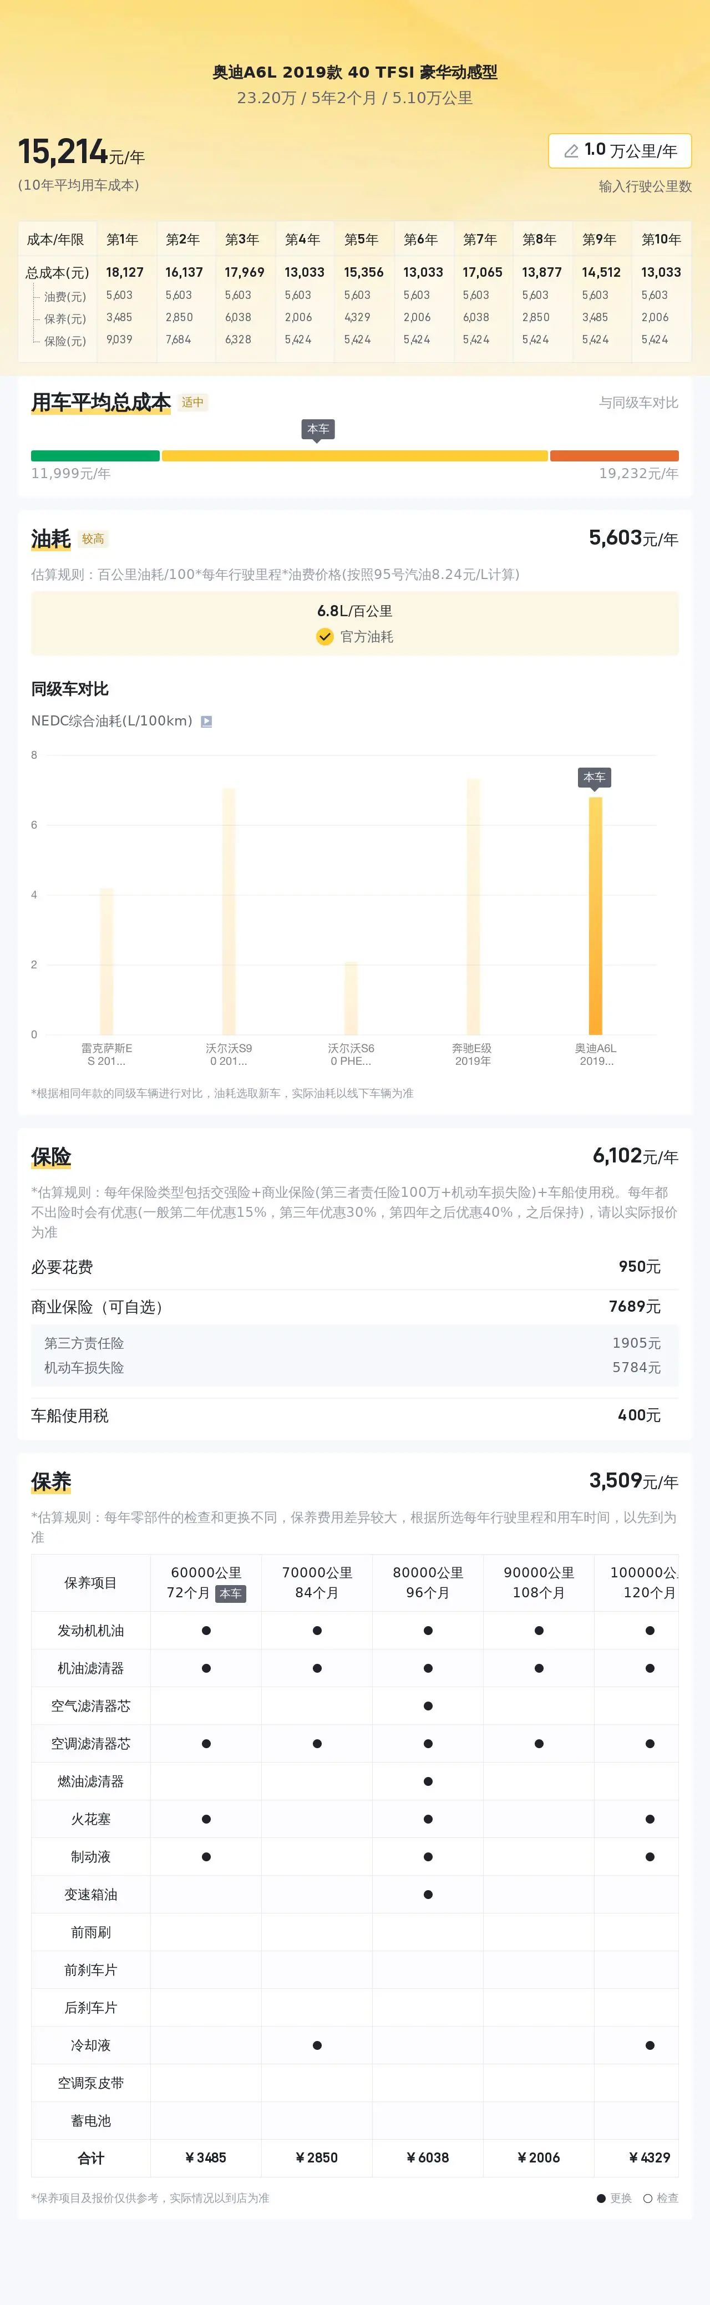The width and height of the screenshot is (710, 2305).
Task: Click the filled 更换 legend dot
Action: [602, 2199]
